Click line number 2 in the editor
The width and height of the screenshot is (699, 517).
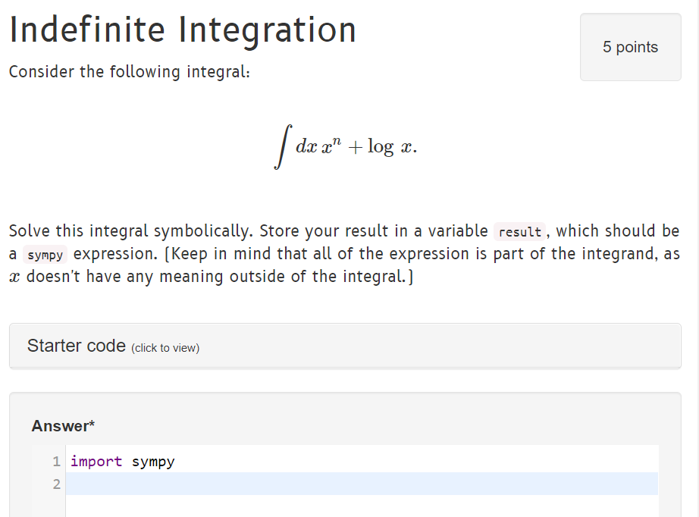(x=56, y=483)
